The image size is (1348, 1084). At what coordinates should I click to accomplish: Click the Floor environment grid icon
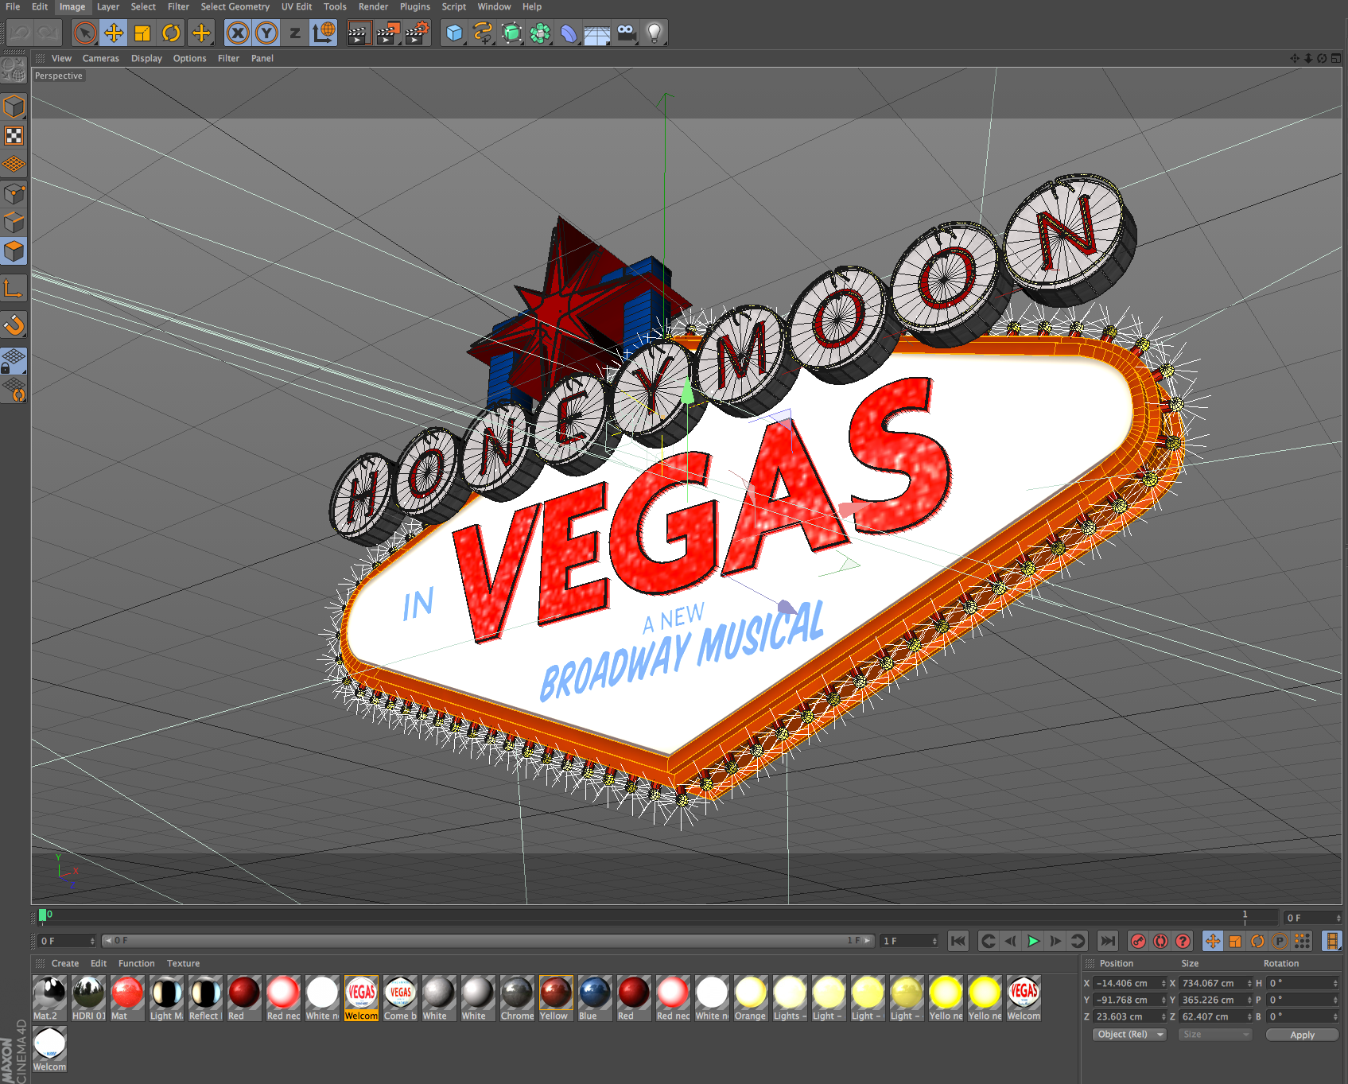point(597,33)
